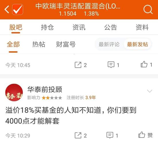Sort posts by 最新发帖
The width and height of the screenshot is (158, 141).
(x=137, y=44)
